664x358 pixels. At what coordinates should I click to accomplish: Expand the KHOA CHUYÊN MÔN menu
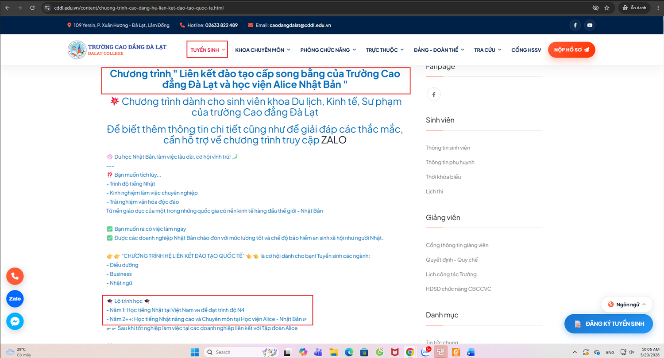263,50
